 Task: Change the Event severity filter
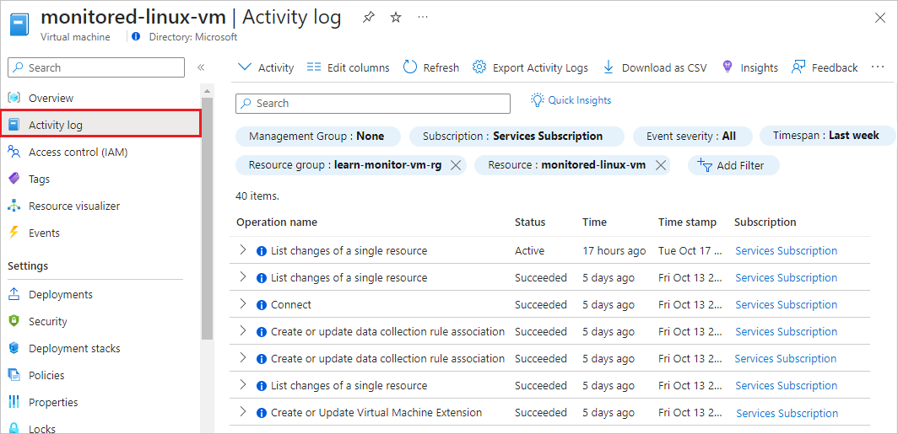[691, 137]
